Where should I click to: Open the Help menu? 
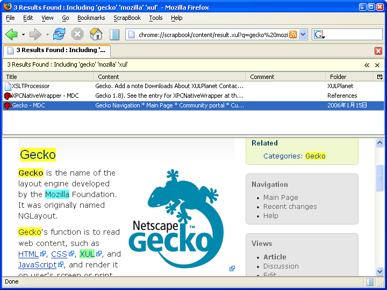tap(176, 18)
